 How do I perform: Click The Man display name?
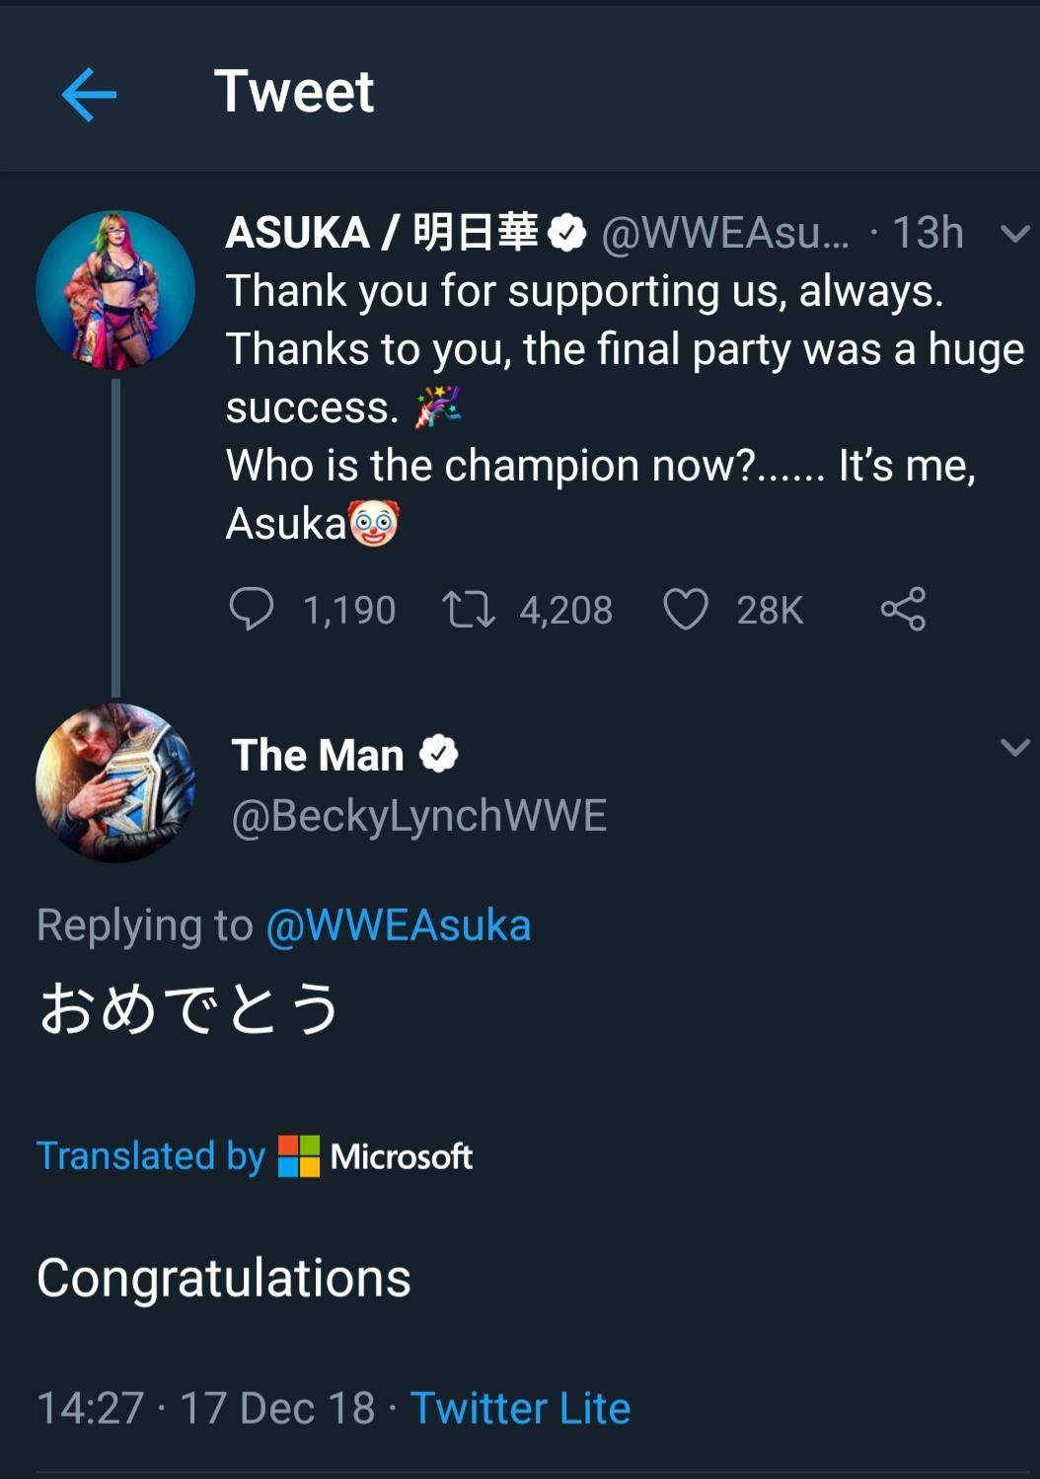[x=318, y=756]
